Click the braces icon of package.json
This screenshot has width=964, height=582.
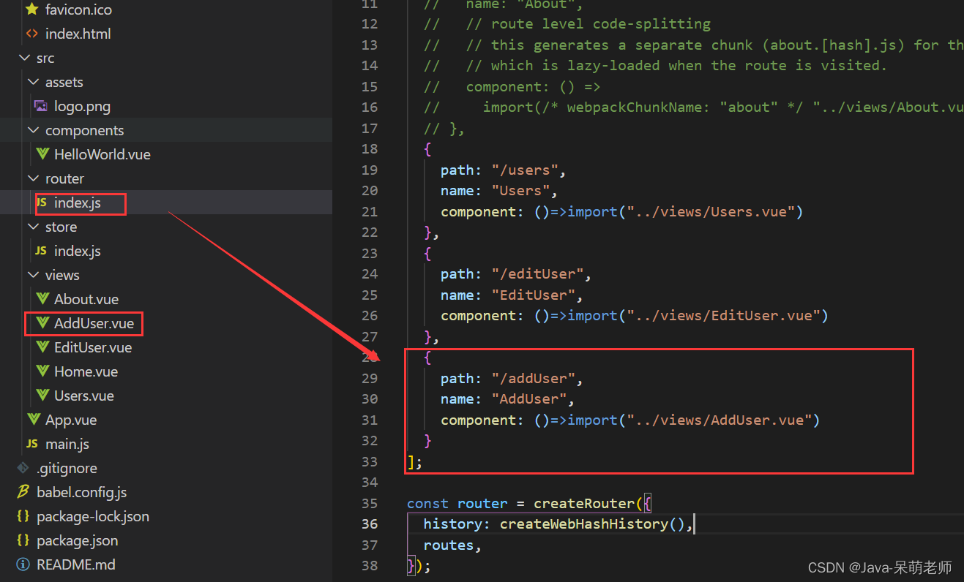point(23,540)
